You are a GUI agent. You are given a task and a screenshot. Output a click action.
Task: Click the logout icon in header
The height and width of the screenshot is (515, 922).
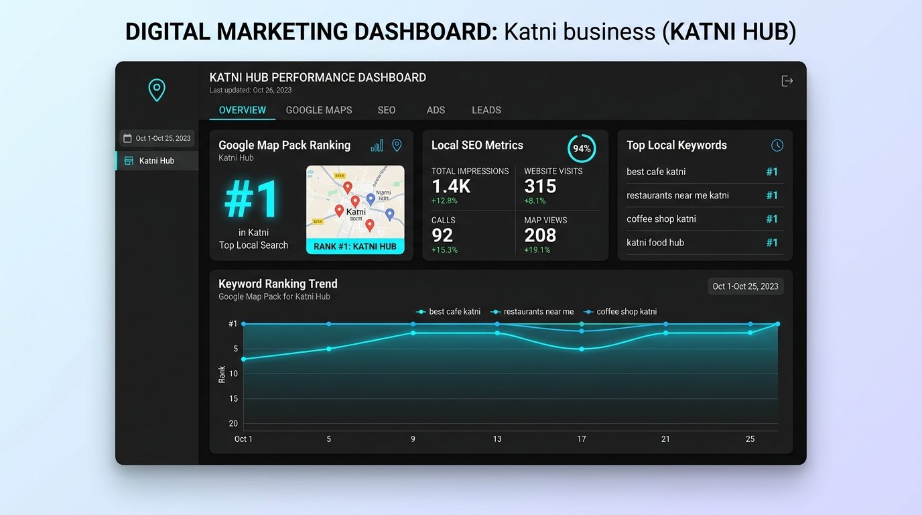pyautogui.click(x=787, y=81)
